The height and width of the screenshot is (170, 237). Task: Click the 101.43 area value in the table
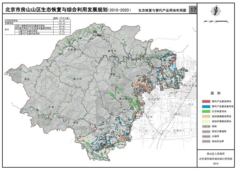62,23
